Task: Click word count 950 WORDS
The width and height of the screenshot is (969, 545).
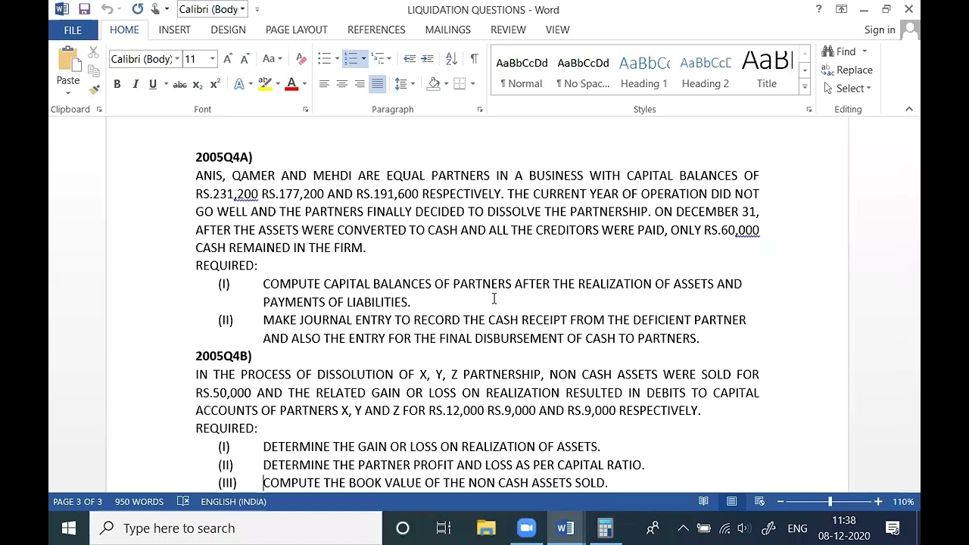Action: (139, 501)
